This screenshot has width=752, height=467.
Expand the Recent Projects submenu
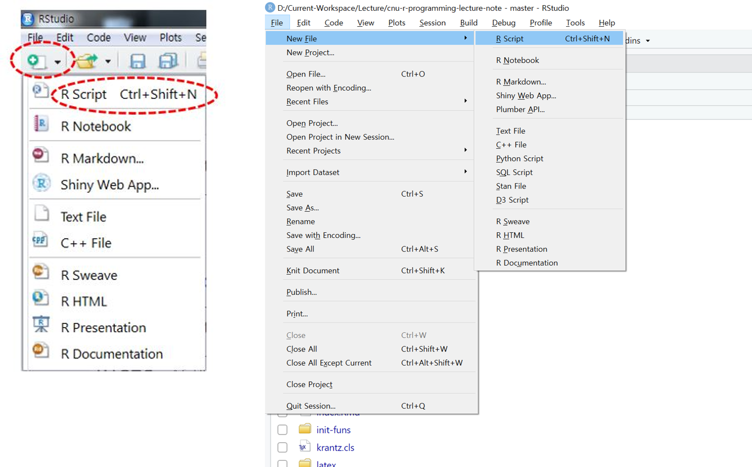[x=465, y=150]
